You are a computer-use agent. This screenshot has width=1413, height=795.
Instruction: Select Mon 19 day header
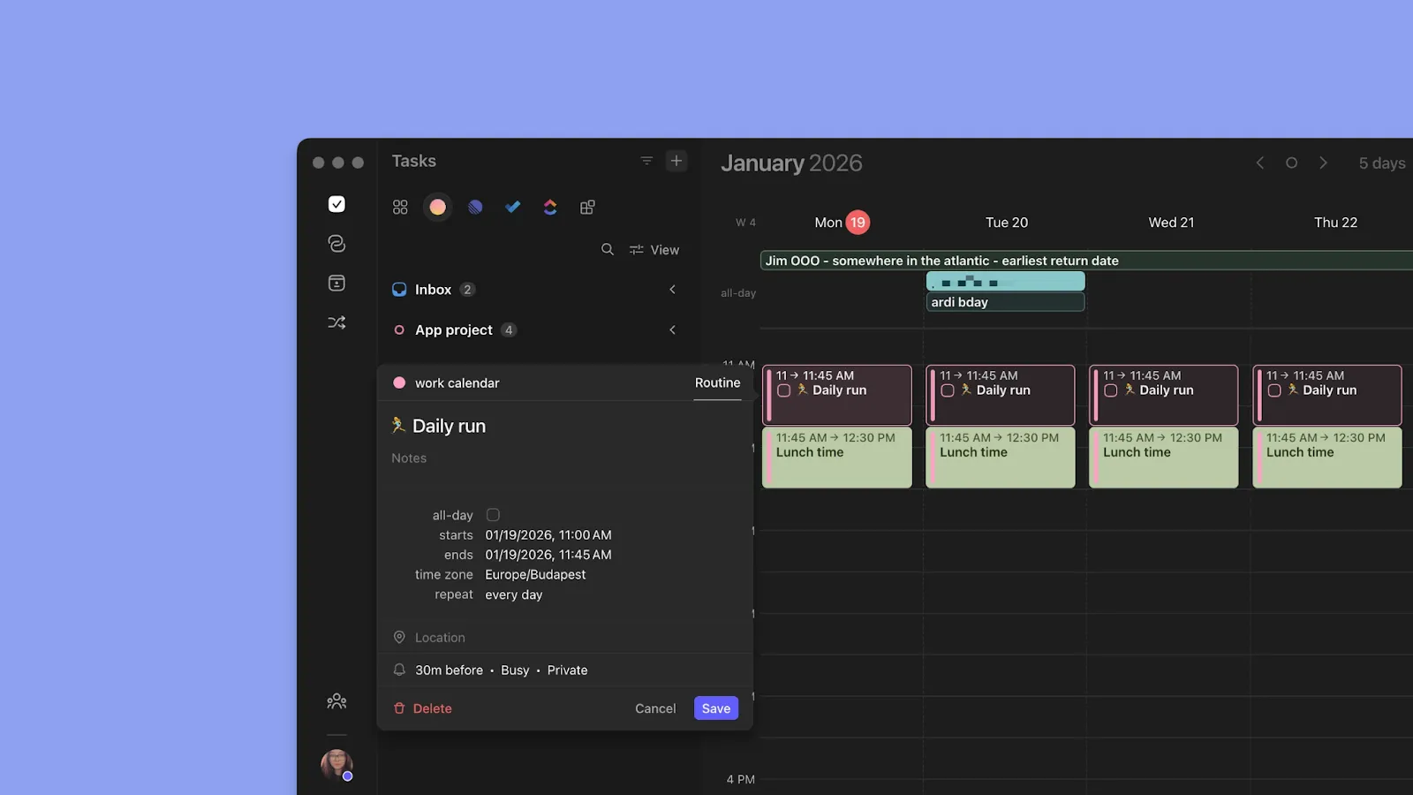pos(842,223)
